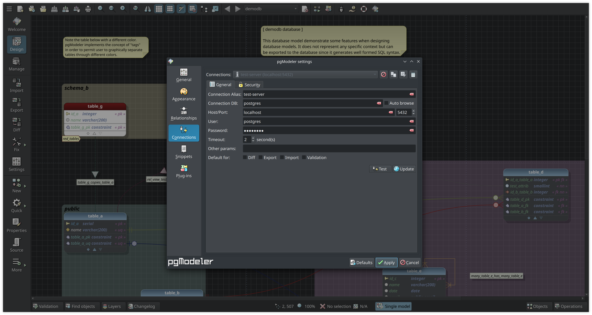
Task: Zoom out the canvas
Action: click(100, 9)
